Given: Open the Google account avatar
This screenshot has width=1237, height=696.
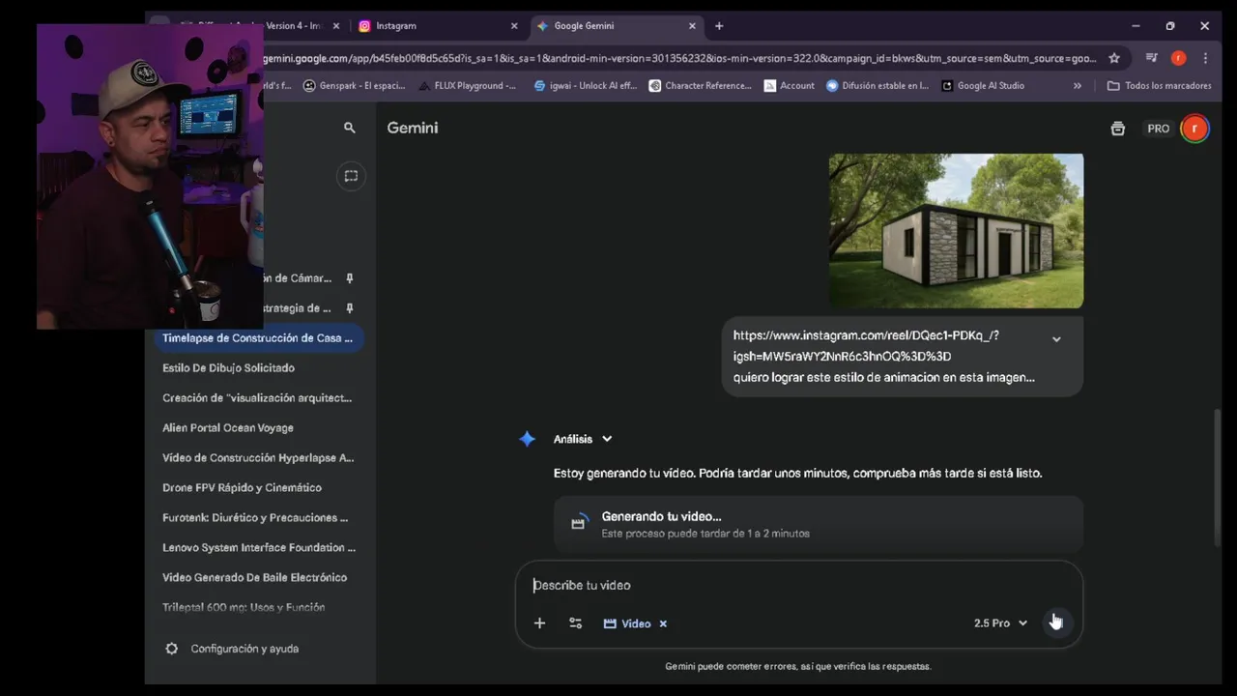Looking at the screenshot, I should click(x=1194, y=128).
